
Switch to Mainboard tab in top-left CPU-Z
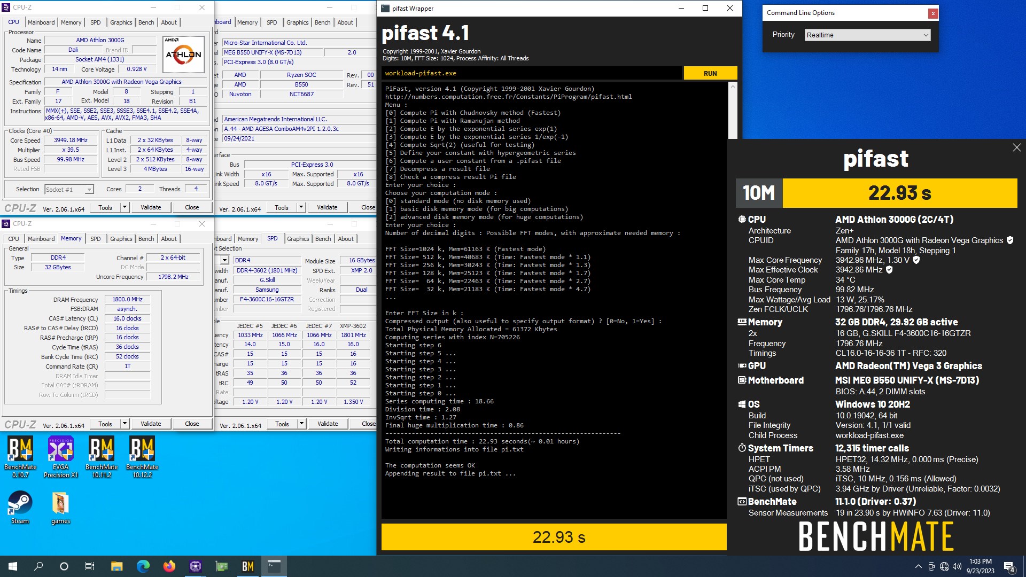(x=41, y=22)
